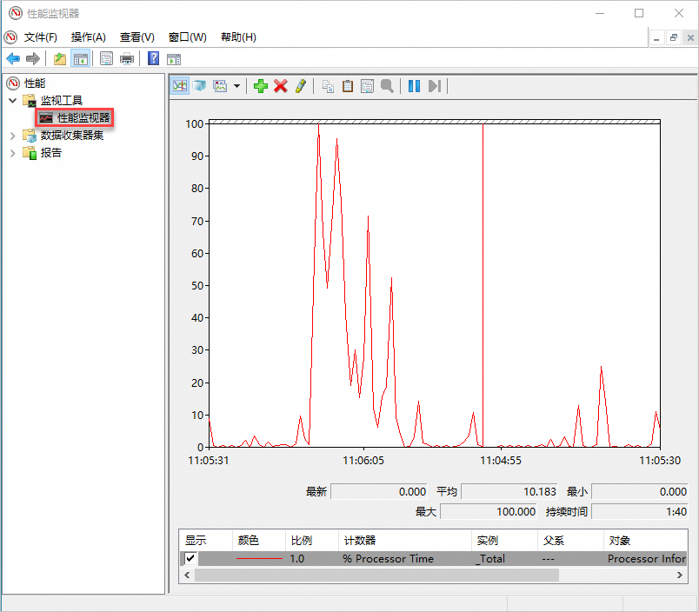
Task: Click the Paste counter list clipboard icon
Action: pyautogui.click(x=347, y=85)
